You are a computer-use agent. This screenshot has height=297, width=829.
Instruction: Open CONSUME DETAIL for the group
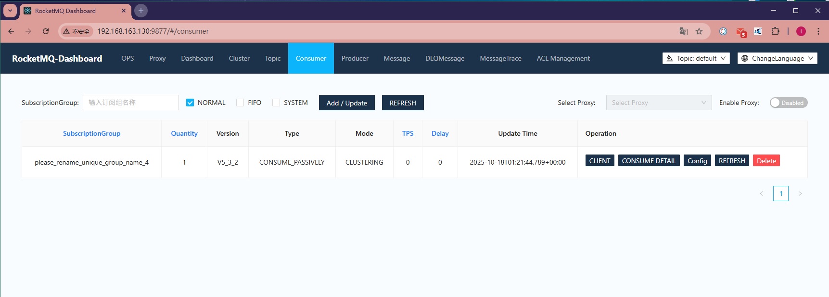tap(649, 161)
